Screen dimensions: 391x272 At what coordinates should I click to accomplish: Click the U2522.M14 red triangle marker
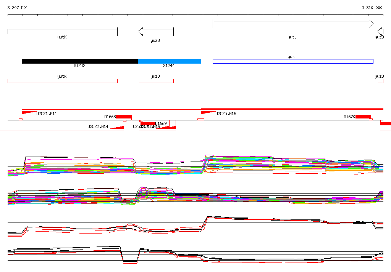click(x=117, y=127)
